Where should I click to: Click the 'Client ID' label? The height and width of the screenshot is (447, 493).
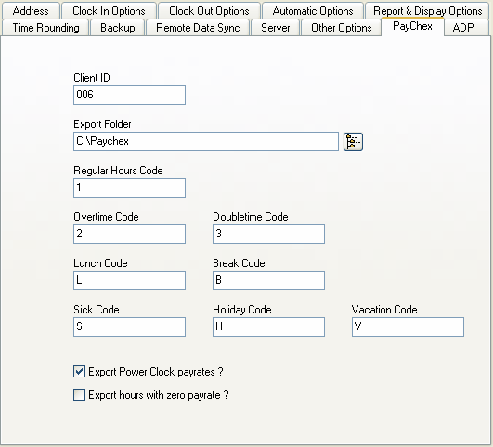(x=92, y=78)
